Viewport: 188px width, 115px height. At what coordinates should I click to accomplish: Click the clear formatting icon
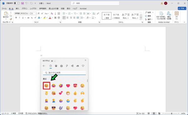[x=52, y=13]
